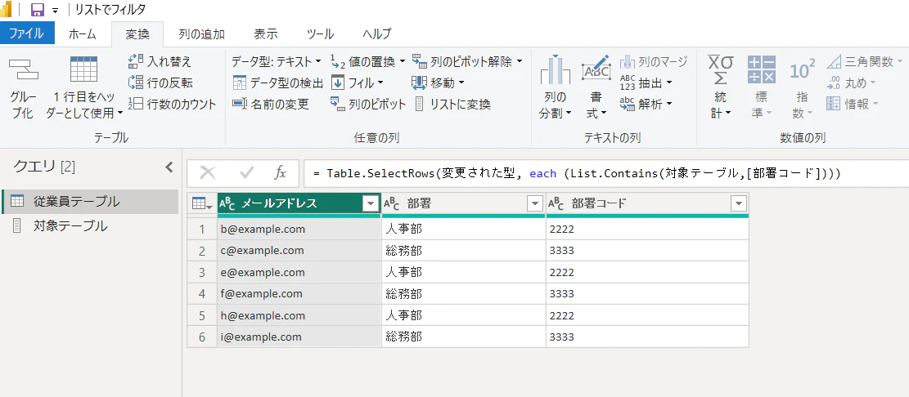Click the fx function icon
Viewport: 909px width, 397px height.
[280, 173]
